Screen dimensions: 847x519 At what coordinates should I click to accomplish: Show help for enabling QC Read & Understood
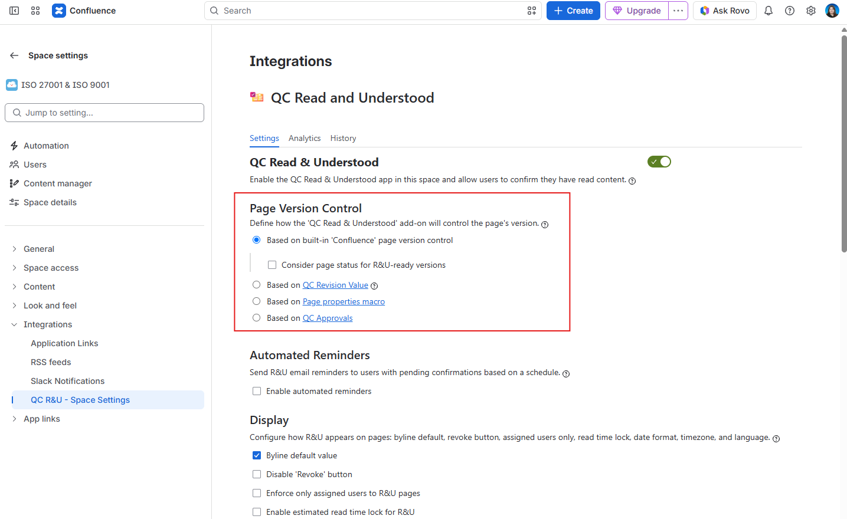pyautogui.click(x=632, y=181)
